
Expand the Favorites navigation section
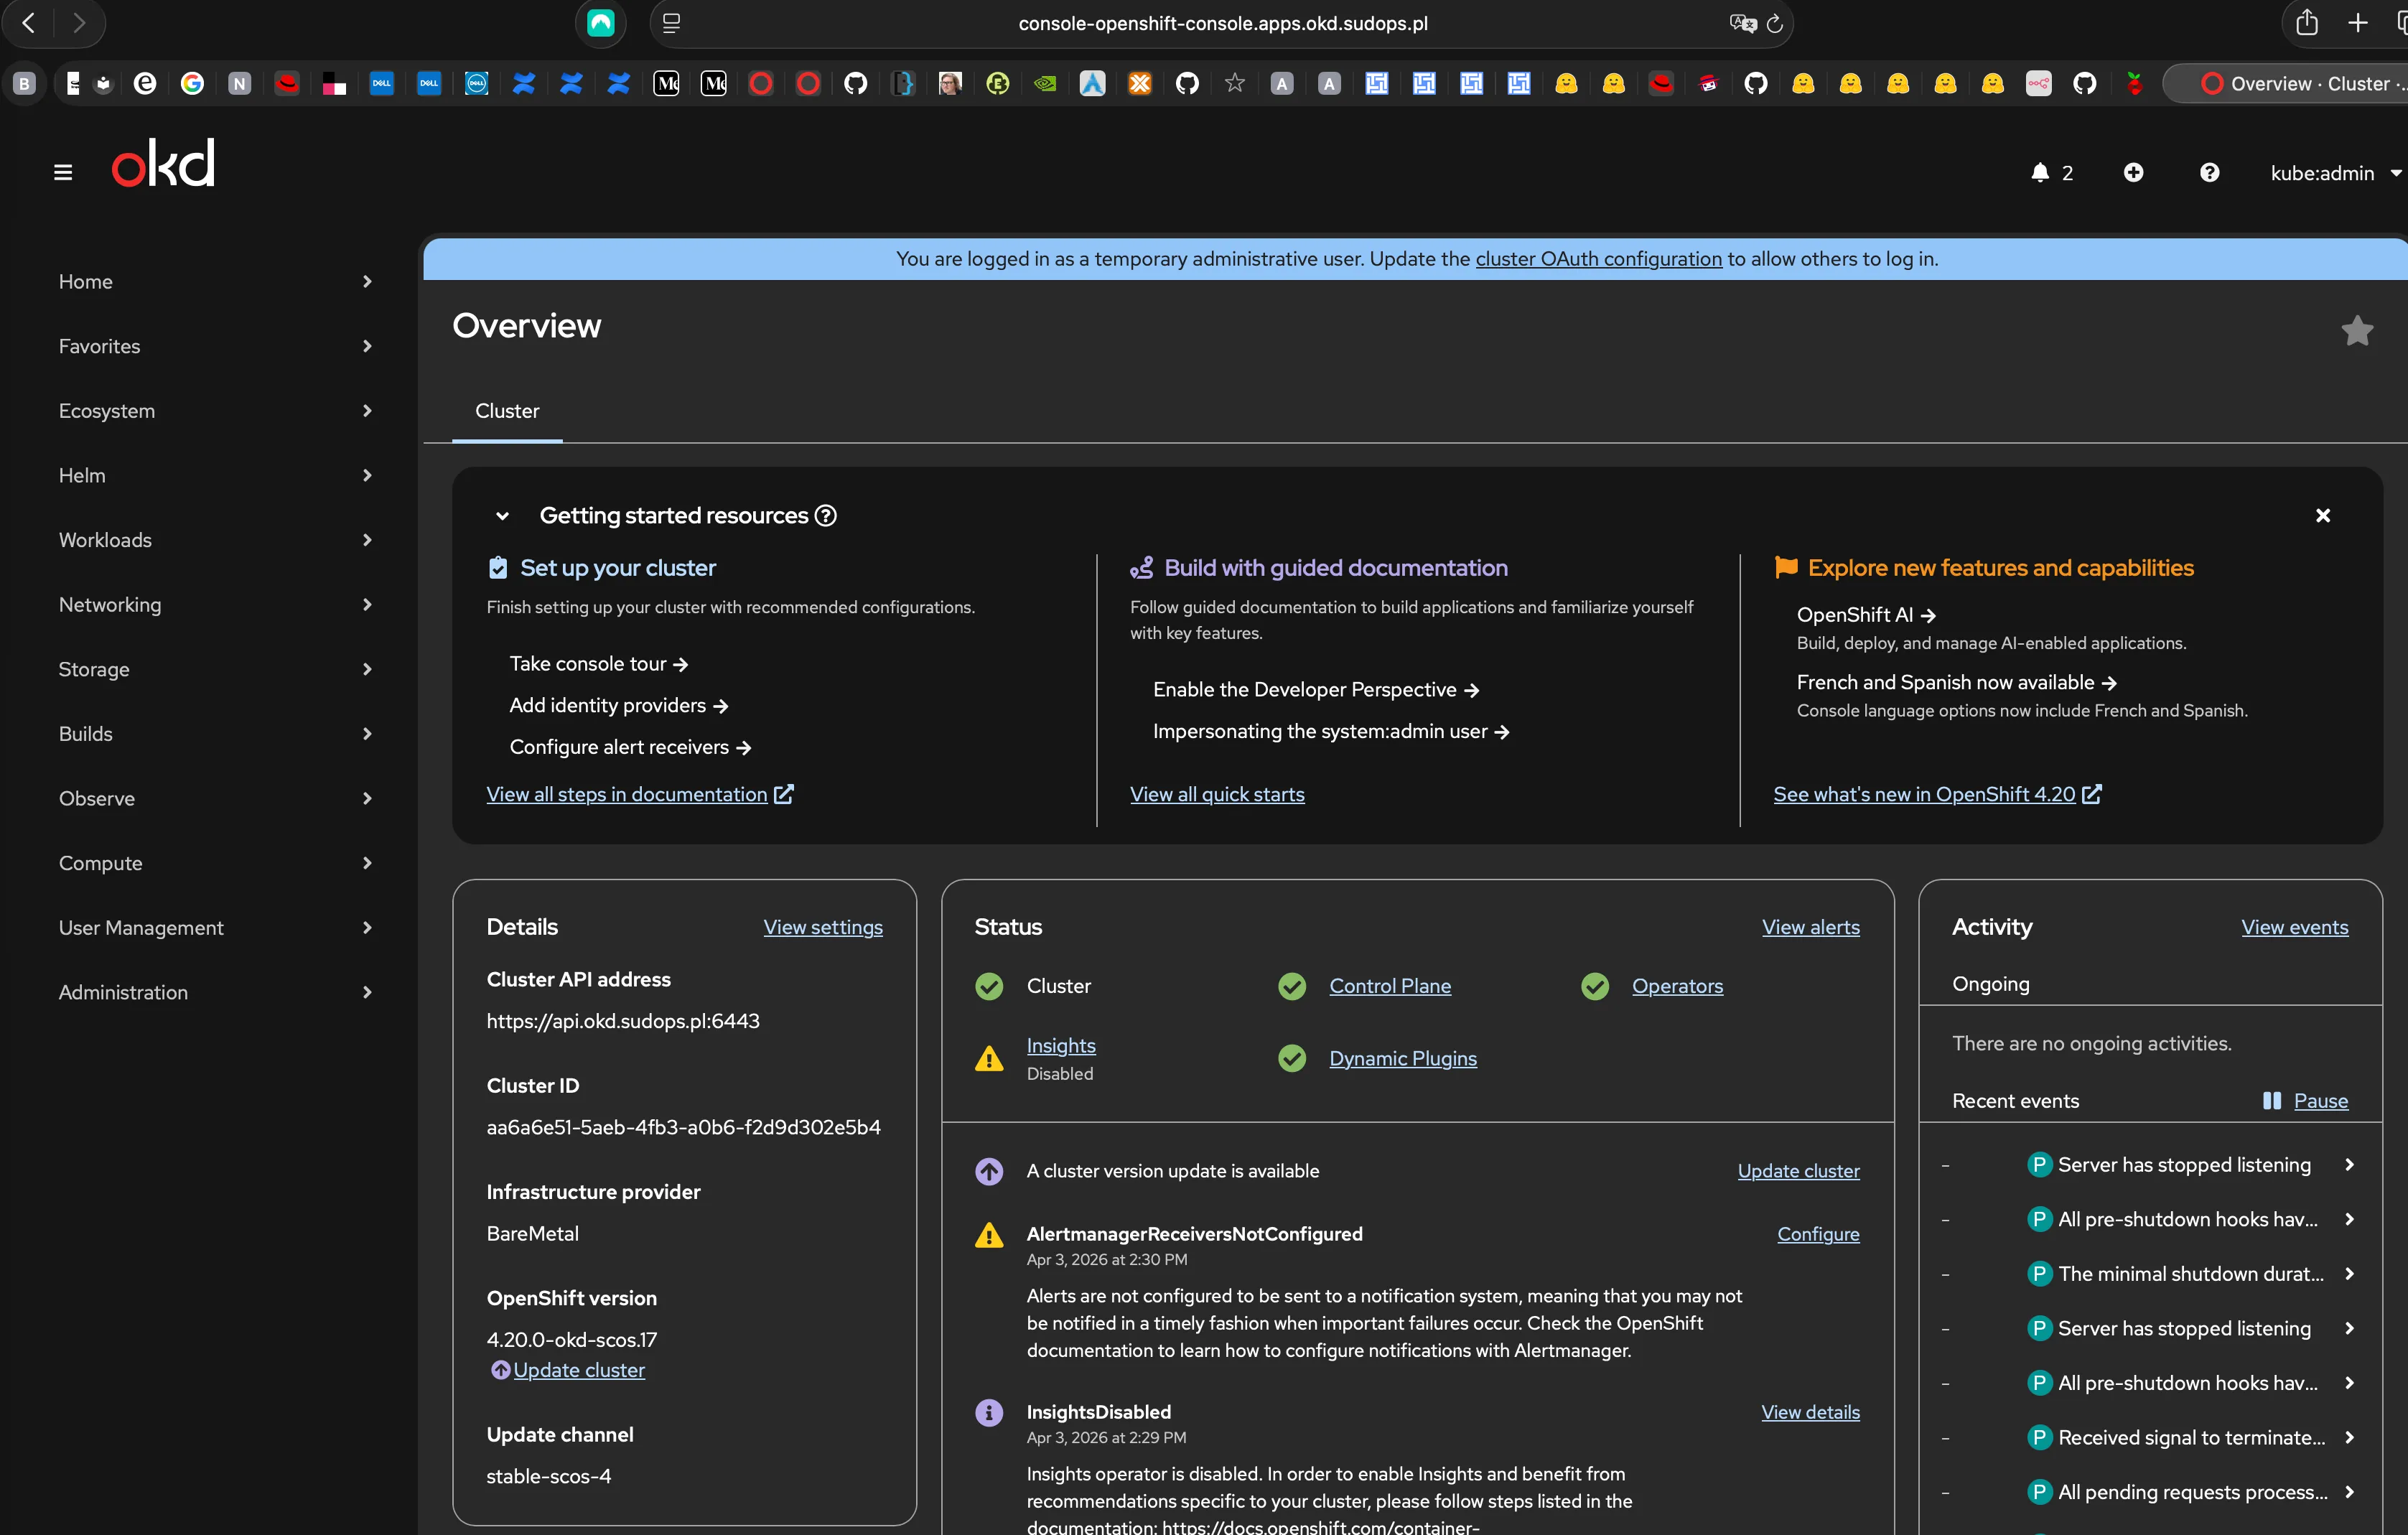[x=215, y=347]
